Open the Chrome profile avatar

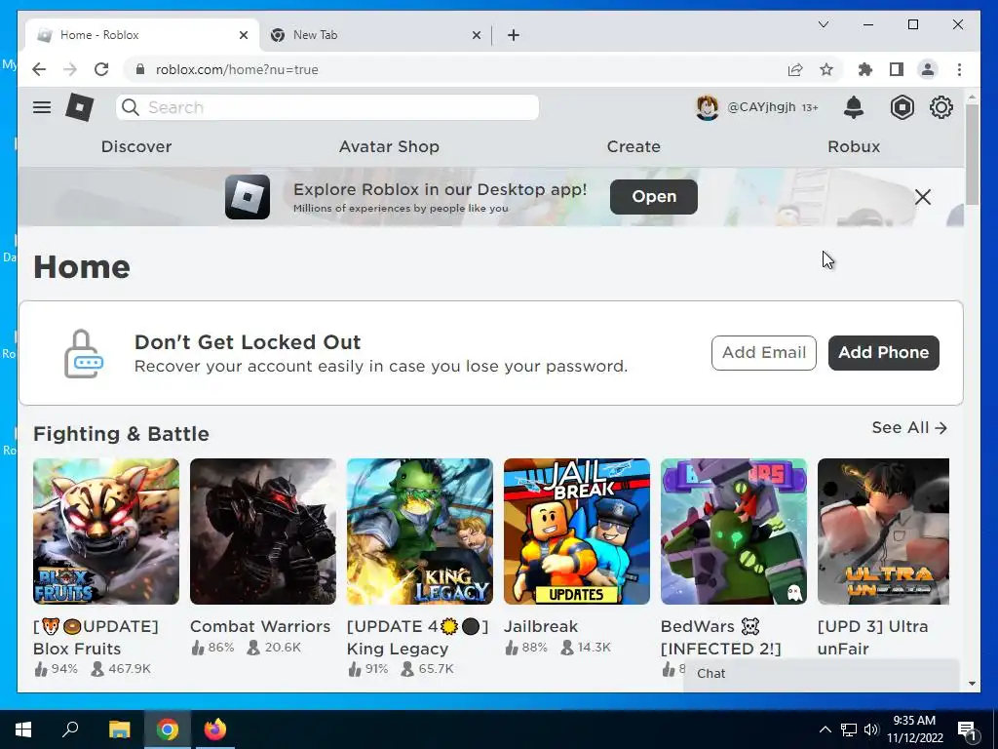pos(928,69)
